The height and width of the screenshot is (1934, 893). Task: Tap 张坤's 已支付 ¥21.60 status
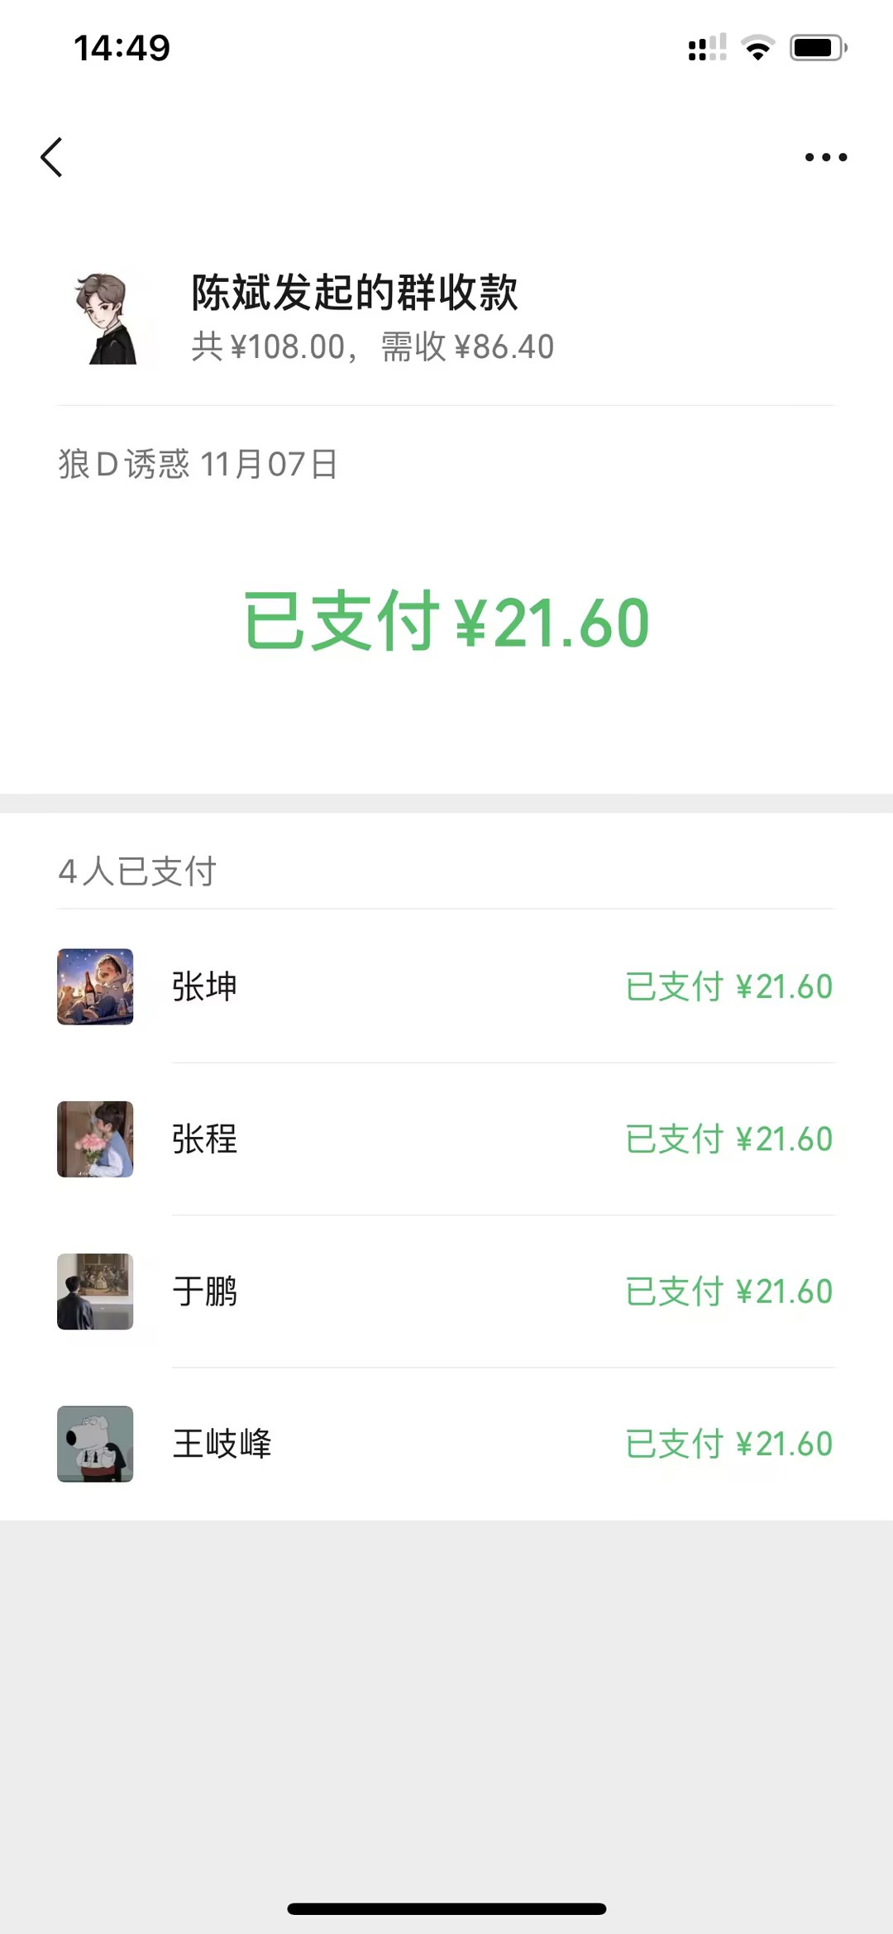728,986
